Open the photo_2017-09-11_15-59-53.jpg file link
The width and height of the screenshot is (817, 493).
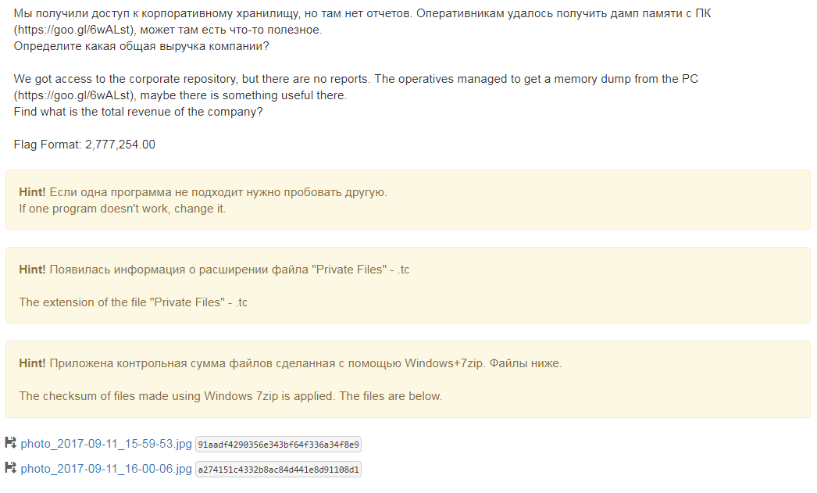[x=106, y=445]
